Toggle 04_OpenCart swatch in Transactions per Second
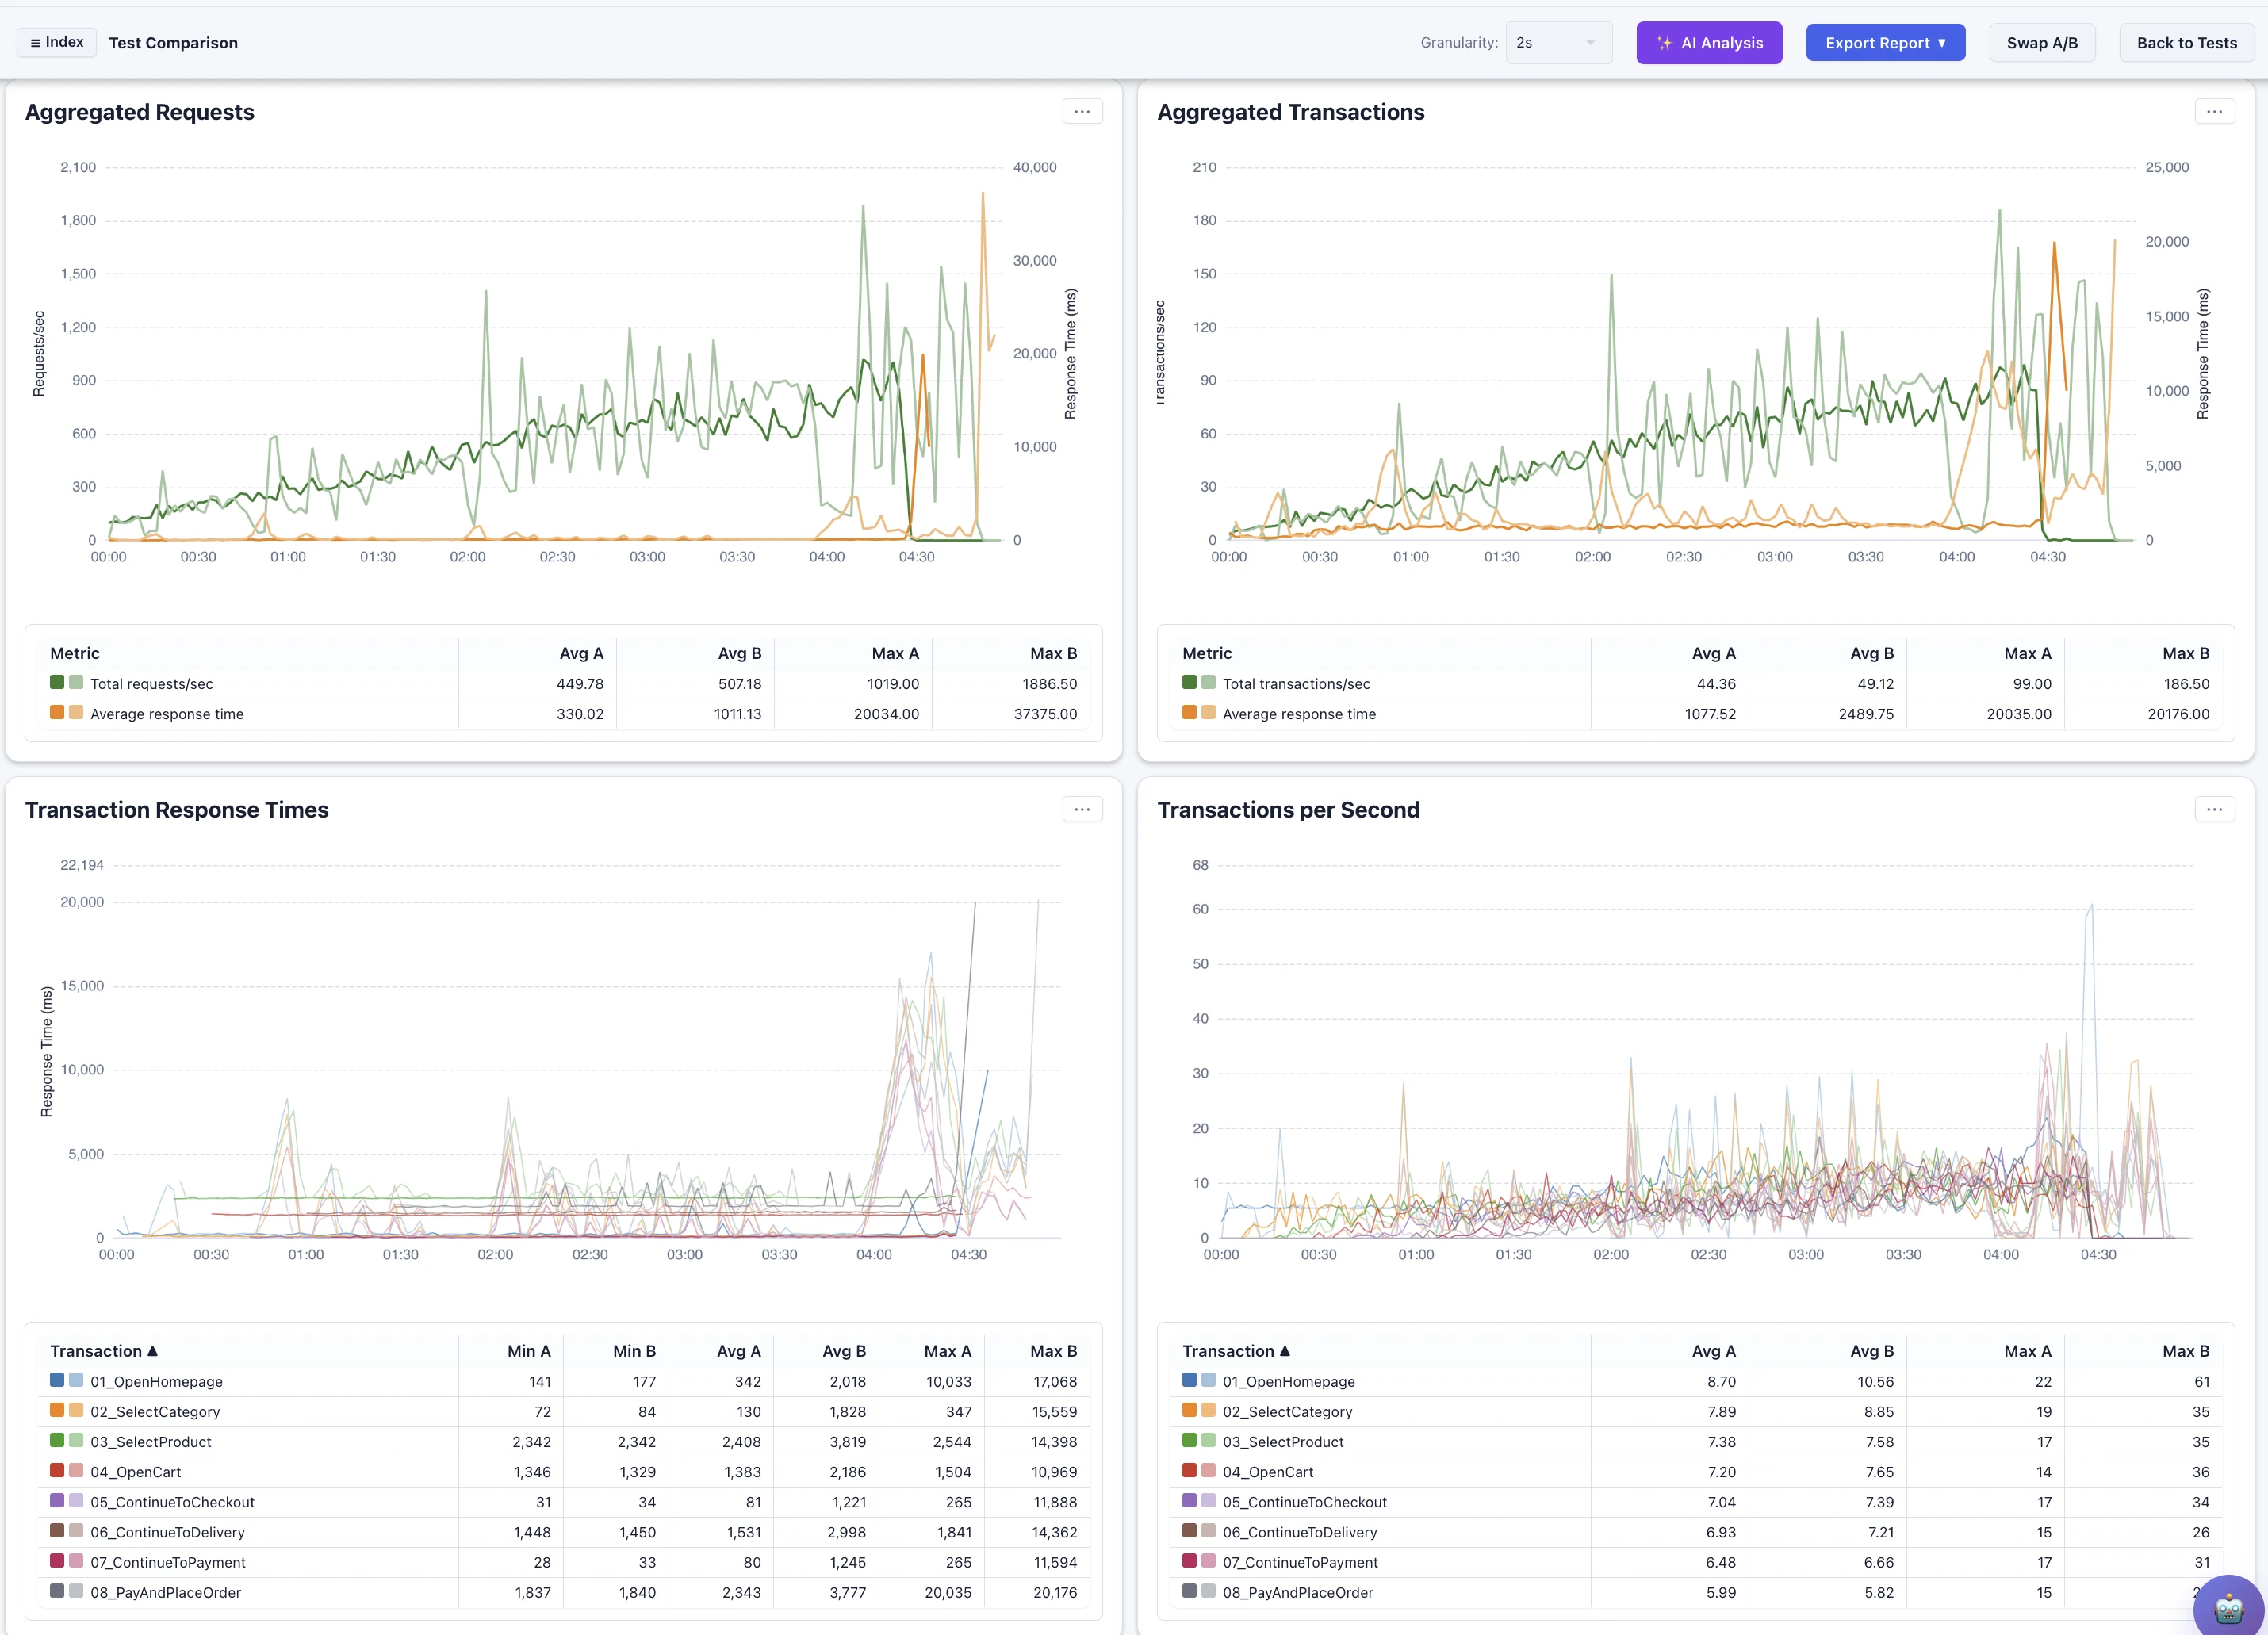 (x=1199, y=1471)
